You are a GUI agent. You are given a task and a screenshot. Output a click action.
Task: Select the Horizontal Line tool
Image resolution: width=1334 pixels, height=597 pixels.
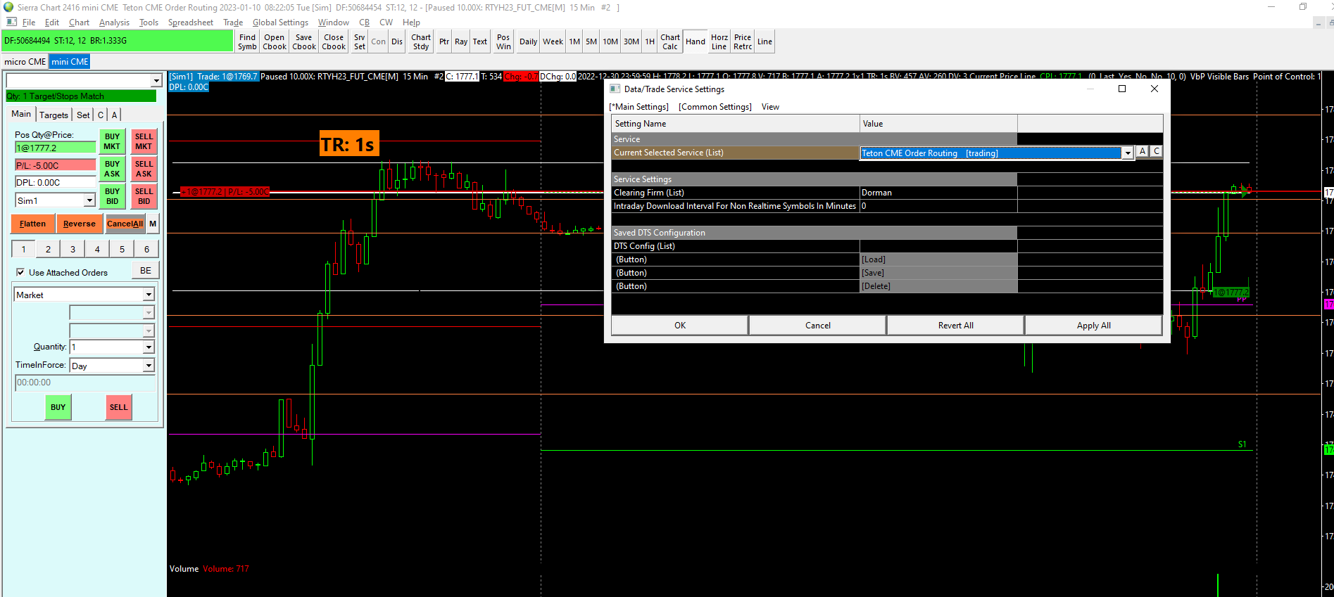click(x=719, y=41)
